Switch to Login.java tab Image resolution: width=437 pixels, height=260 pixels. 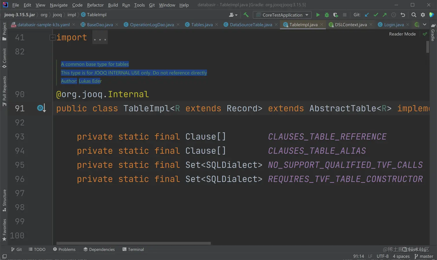point(394,25)
